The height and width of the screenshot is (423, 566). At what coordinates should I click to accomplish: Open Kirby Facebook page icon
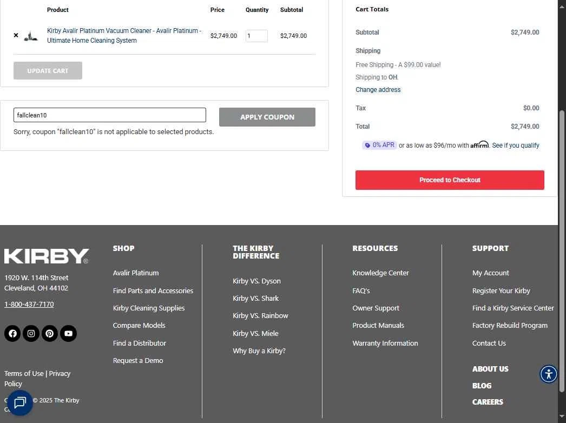pyautogui.click(x=12, y=334)
